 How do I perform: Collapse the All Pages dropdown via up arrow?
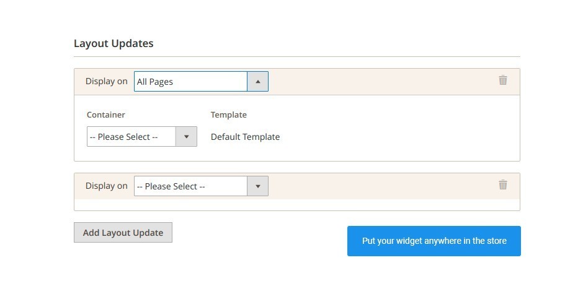click(257, 81)
